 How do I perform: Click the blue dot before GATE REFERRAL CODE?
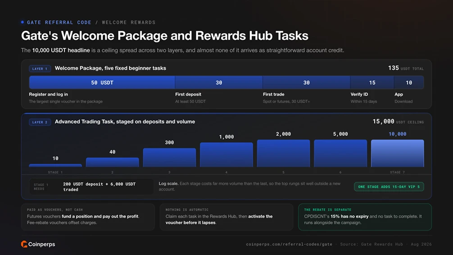23,22
